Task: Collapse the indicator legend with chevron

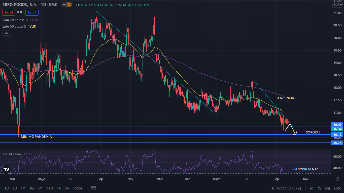Action: click(6, 33)
